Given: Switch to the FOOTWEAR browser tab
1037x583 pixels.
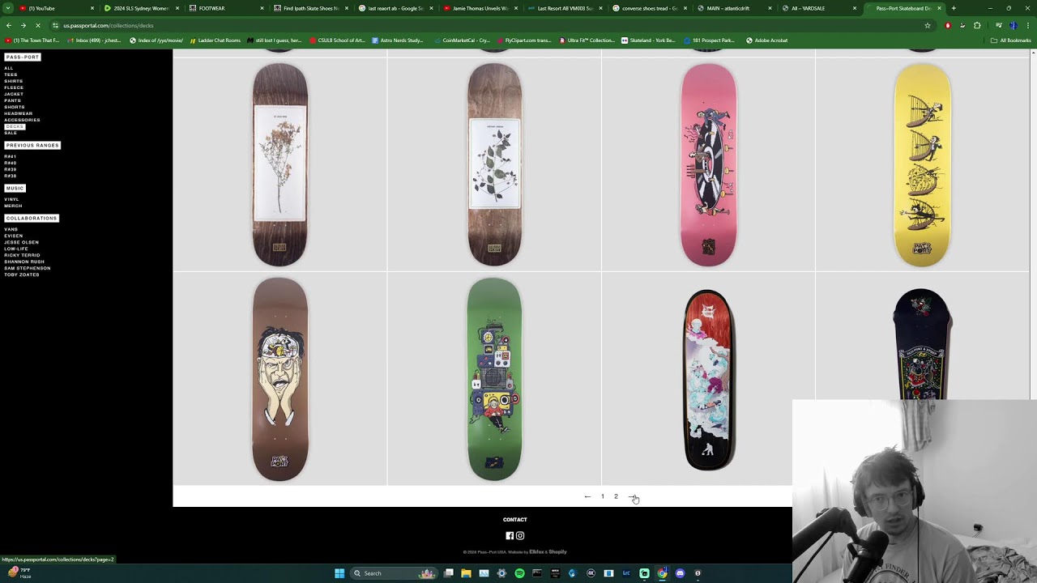Looking at the screenshot, I should [226, 8].
